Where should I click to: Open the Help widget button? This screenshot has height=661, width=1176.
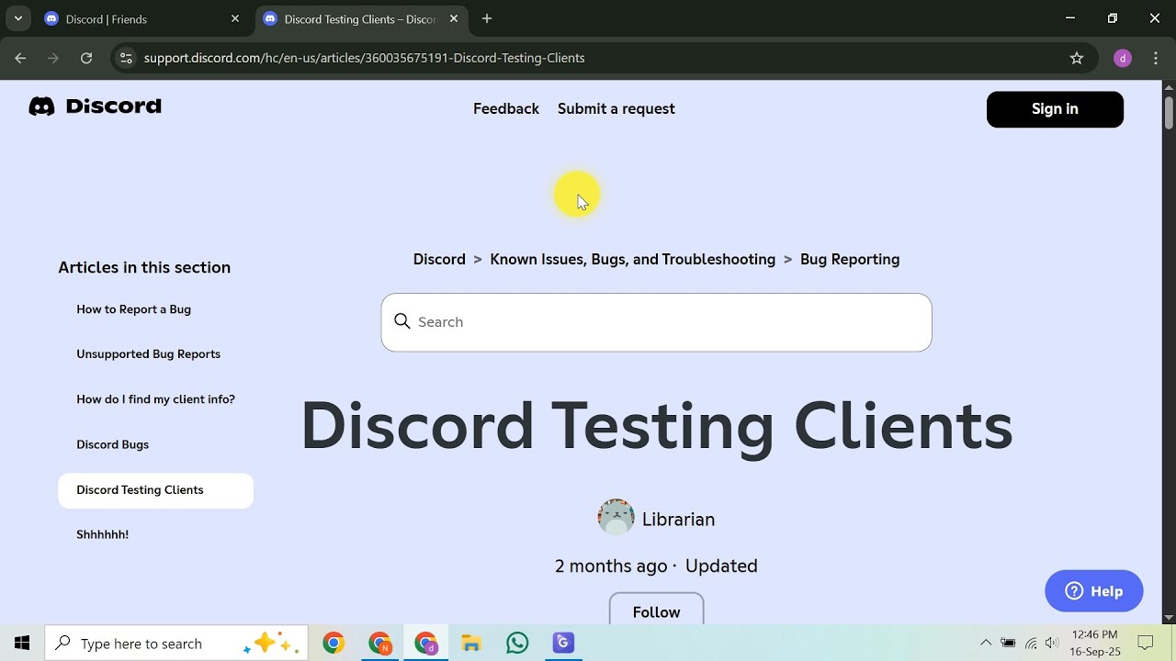pos(1094,591)
